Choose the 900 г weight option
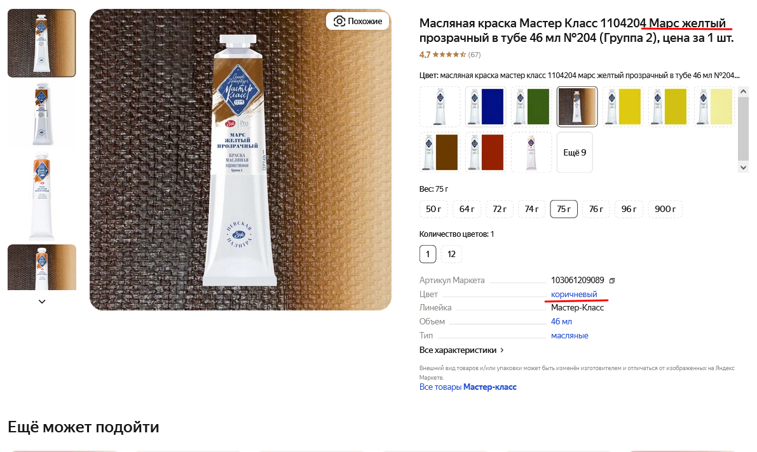Viewport: 757px width, 452px height. 665,209
